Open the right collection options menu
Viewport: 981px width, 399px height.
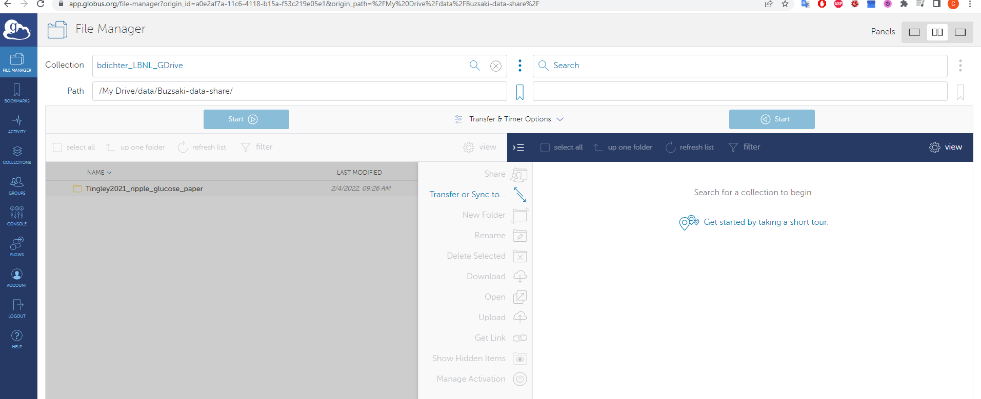[x=960, y=66]
